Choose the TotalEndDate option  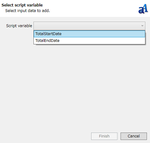click(x=89, y=41)
